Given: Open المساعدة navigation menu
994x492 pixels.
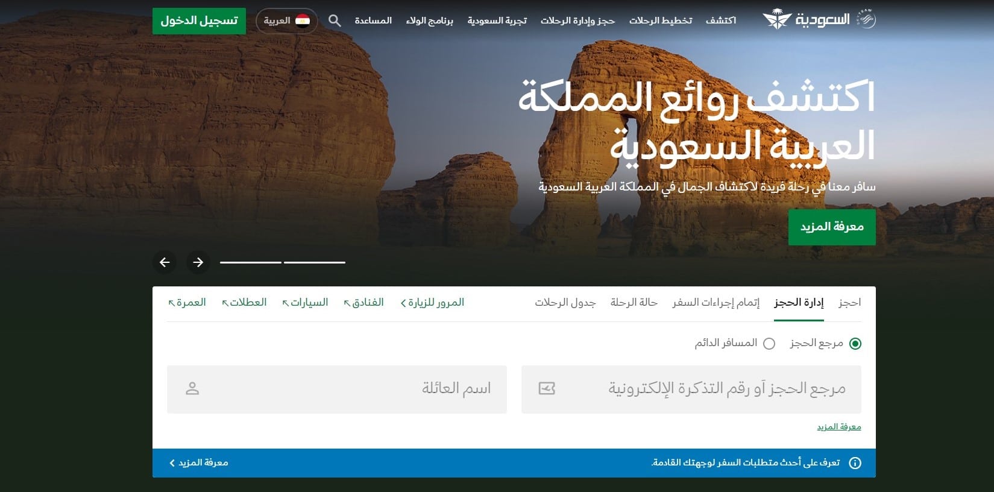Looking at the screenshot, I should 373,20.
